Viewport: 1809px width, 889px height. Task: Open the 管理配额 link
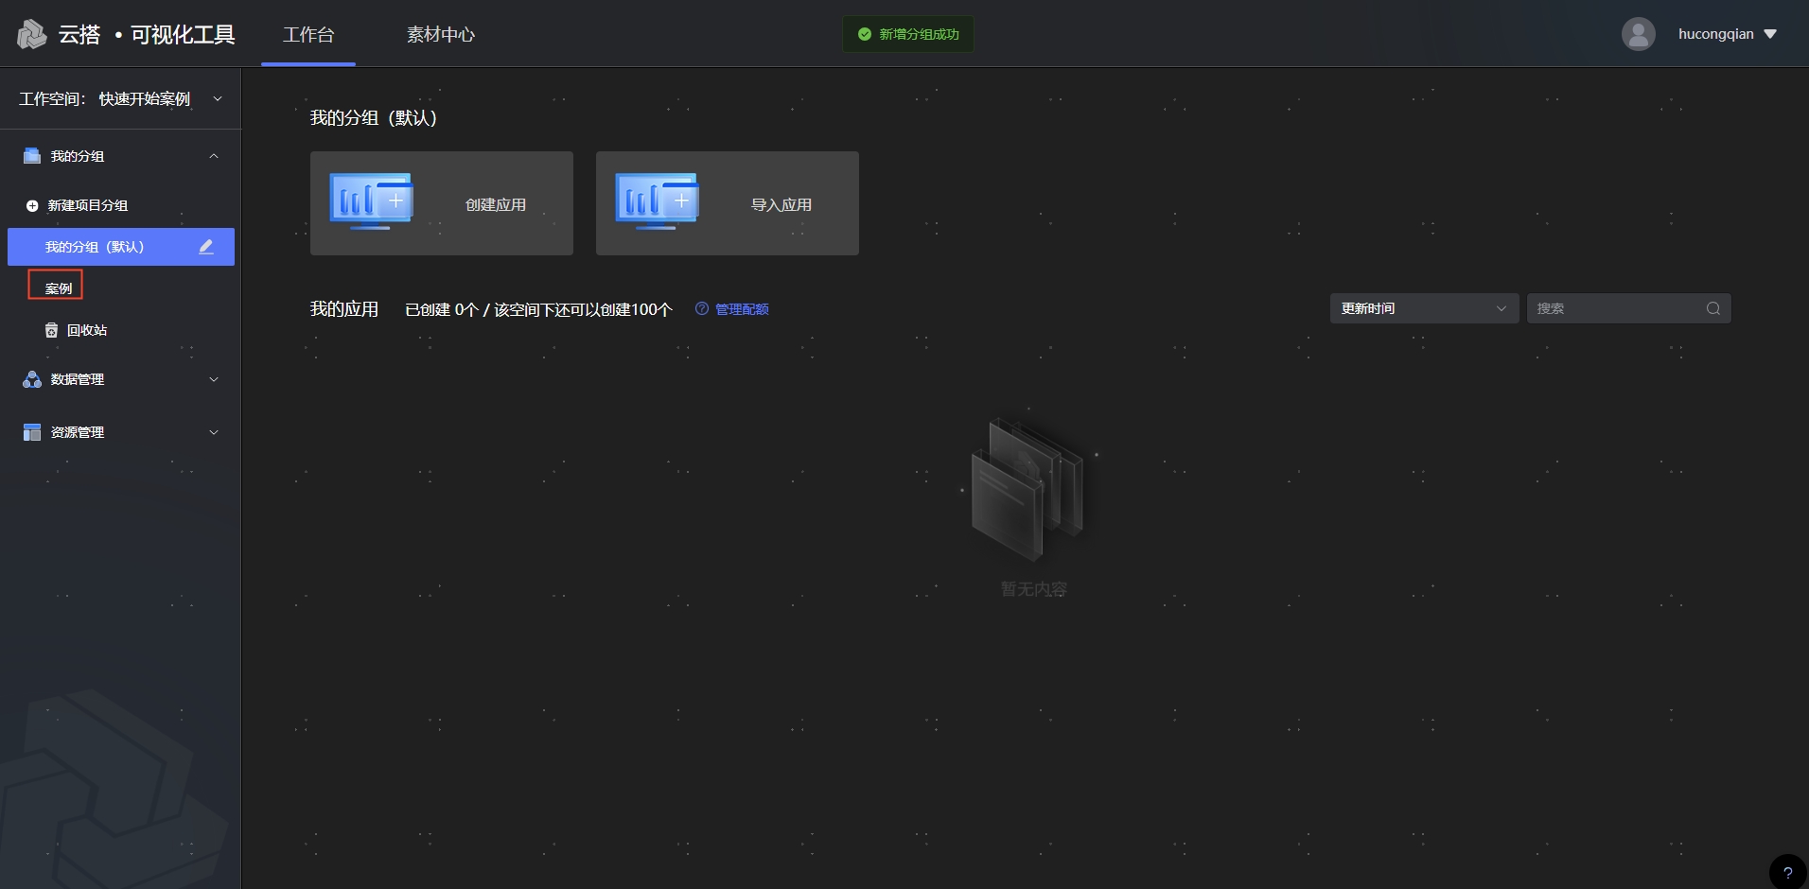point(742,309)
